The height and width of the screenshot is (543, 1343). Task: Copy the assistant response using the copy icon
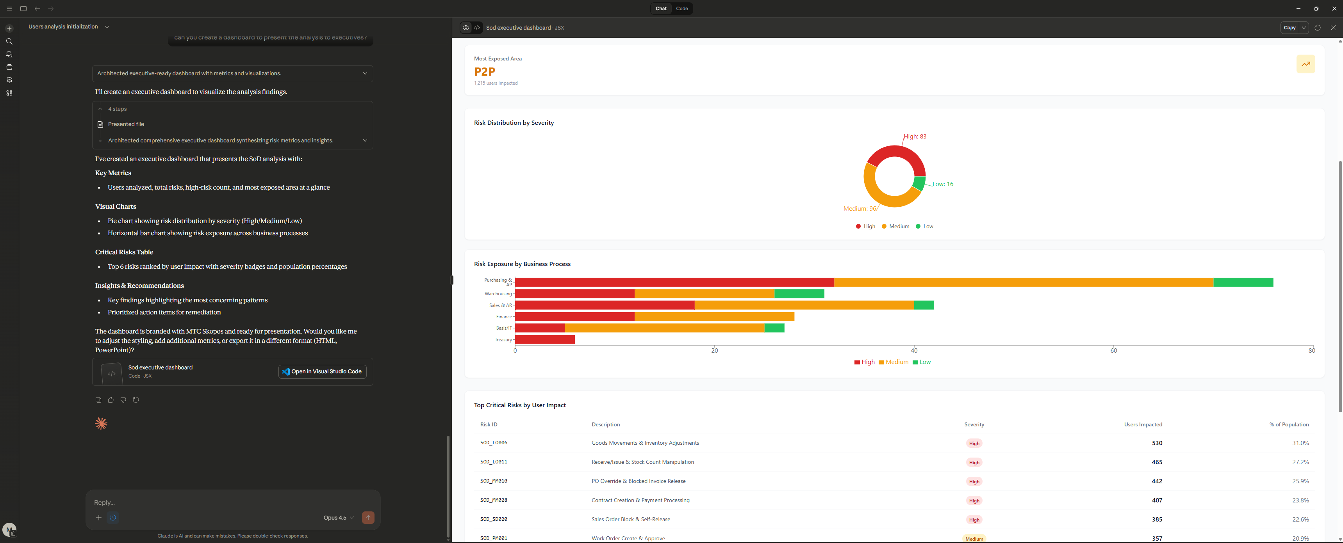(98, 400)
